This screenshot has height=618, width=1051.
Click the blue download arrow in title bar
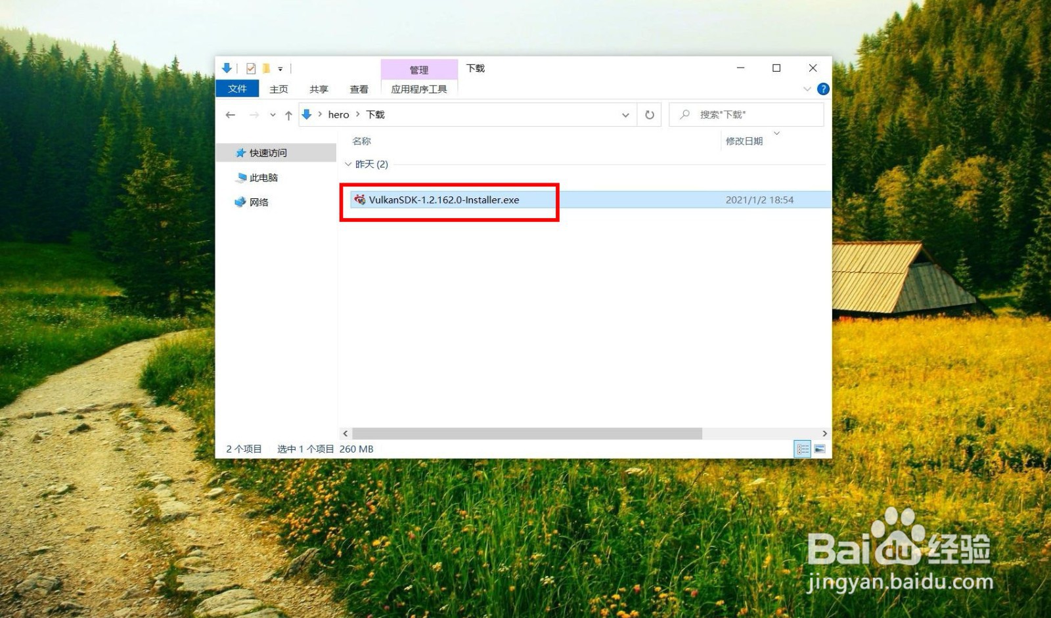227,68
